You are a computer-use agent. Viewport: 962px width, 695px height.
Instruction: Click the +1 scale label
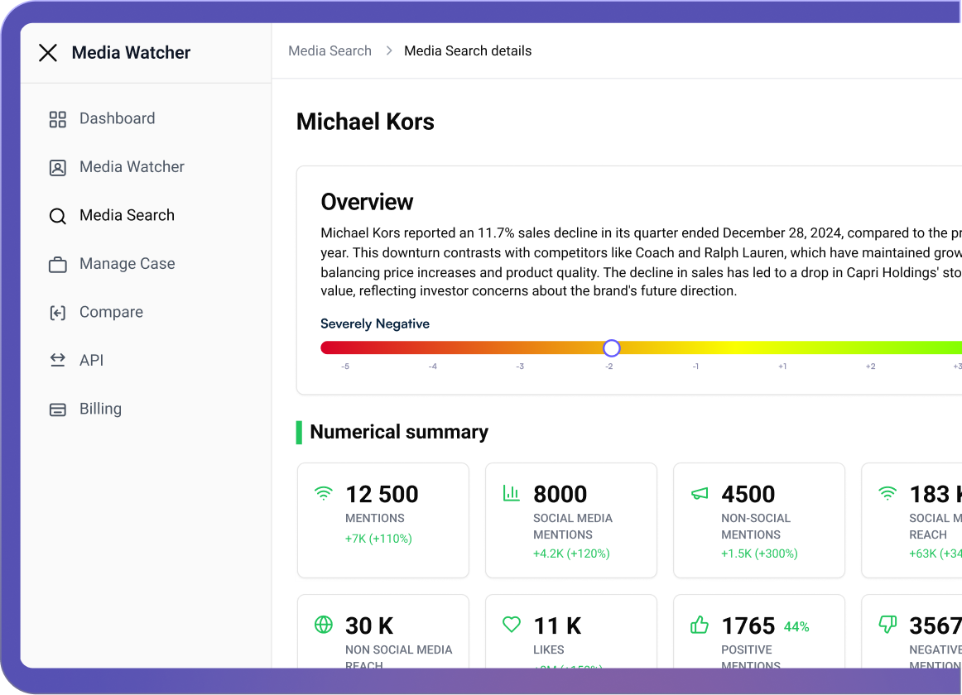pyautogui.click(x=782, y=367)
